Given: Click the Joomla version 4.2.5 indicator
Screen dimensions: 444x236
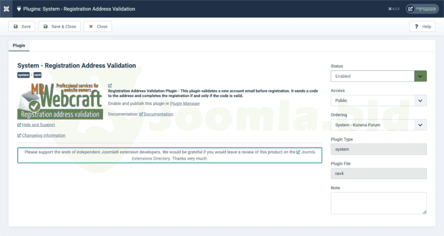Looking at the screenshot, I should 393,9.
